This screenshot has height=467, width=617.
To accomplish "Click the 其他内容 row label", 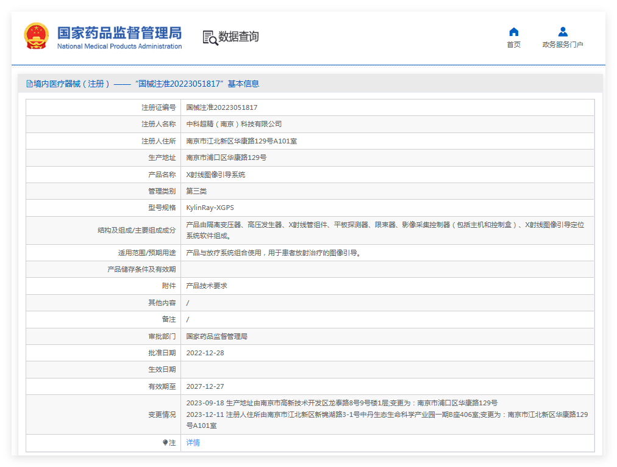I will coord(162,303).
